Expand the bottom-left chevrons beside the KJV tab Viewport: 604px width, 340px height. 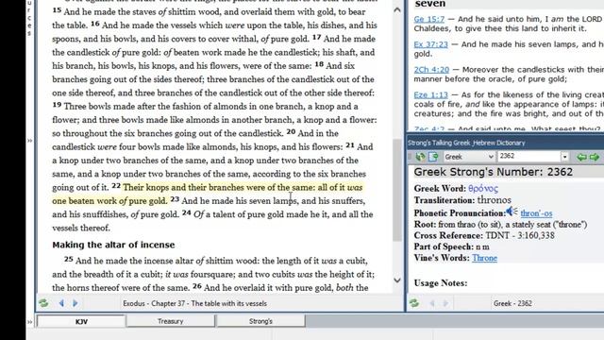(x=29, y=321)
